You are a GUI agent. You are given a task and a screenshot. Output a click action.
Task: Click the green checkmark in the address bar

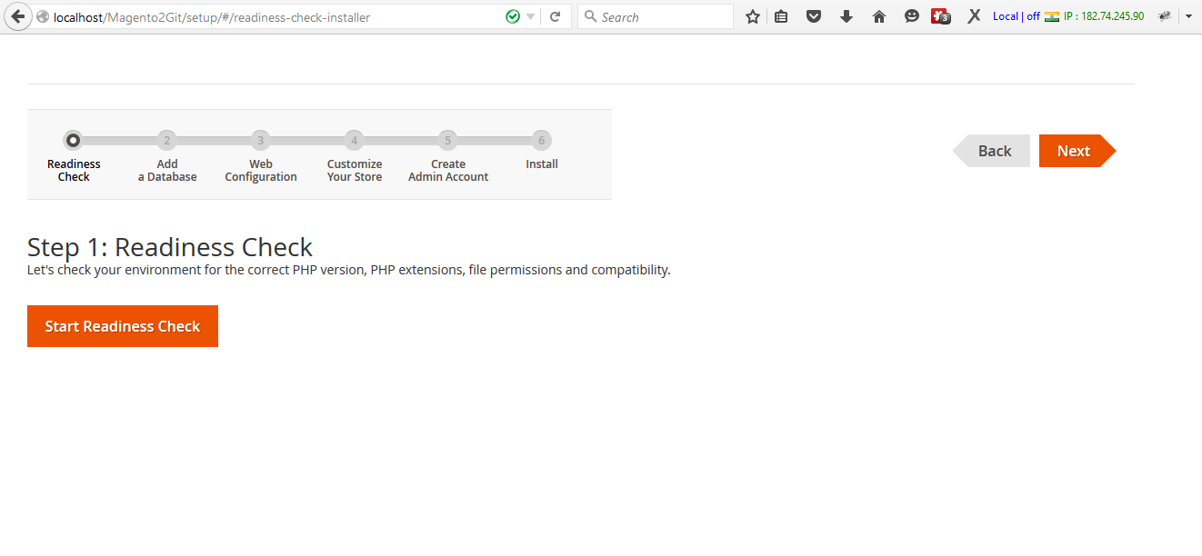point(513,16)
